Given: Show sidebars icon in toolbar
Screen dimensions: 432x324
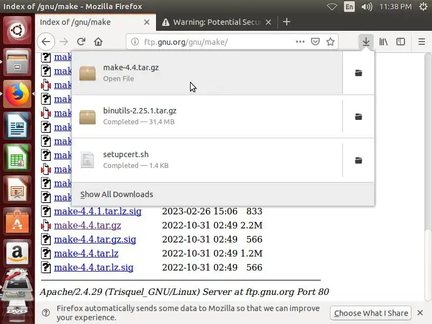Looking at the screenshot, I should tap(401, 42).
